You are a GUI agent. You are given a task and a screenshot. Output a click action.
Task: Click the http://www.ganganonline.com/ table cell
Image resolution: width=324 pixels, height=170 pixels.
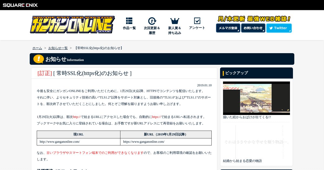79,142
